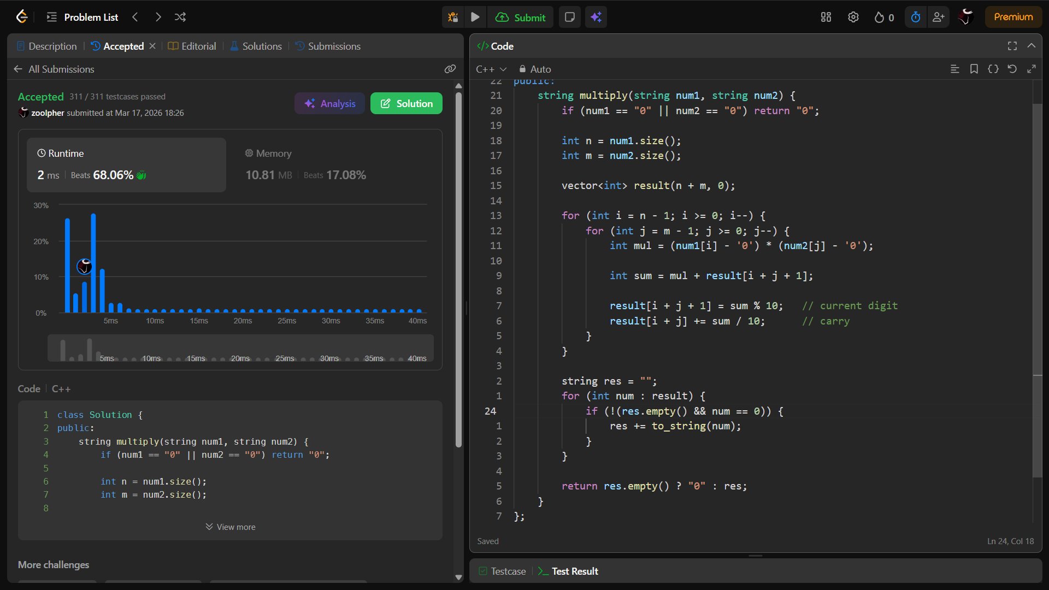1049x590 pixels.
Task: Click the debug bug icon
Action: click(x=453, y=17)
